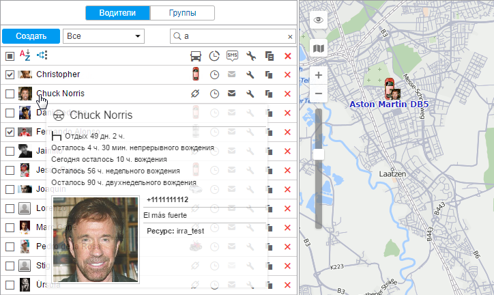Delete Chuck Norris with the red X
This screenshot has height=295, width=494.
tap(287, 94)
